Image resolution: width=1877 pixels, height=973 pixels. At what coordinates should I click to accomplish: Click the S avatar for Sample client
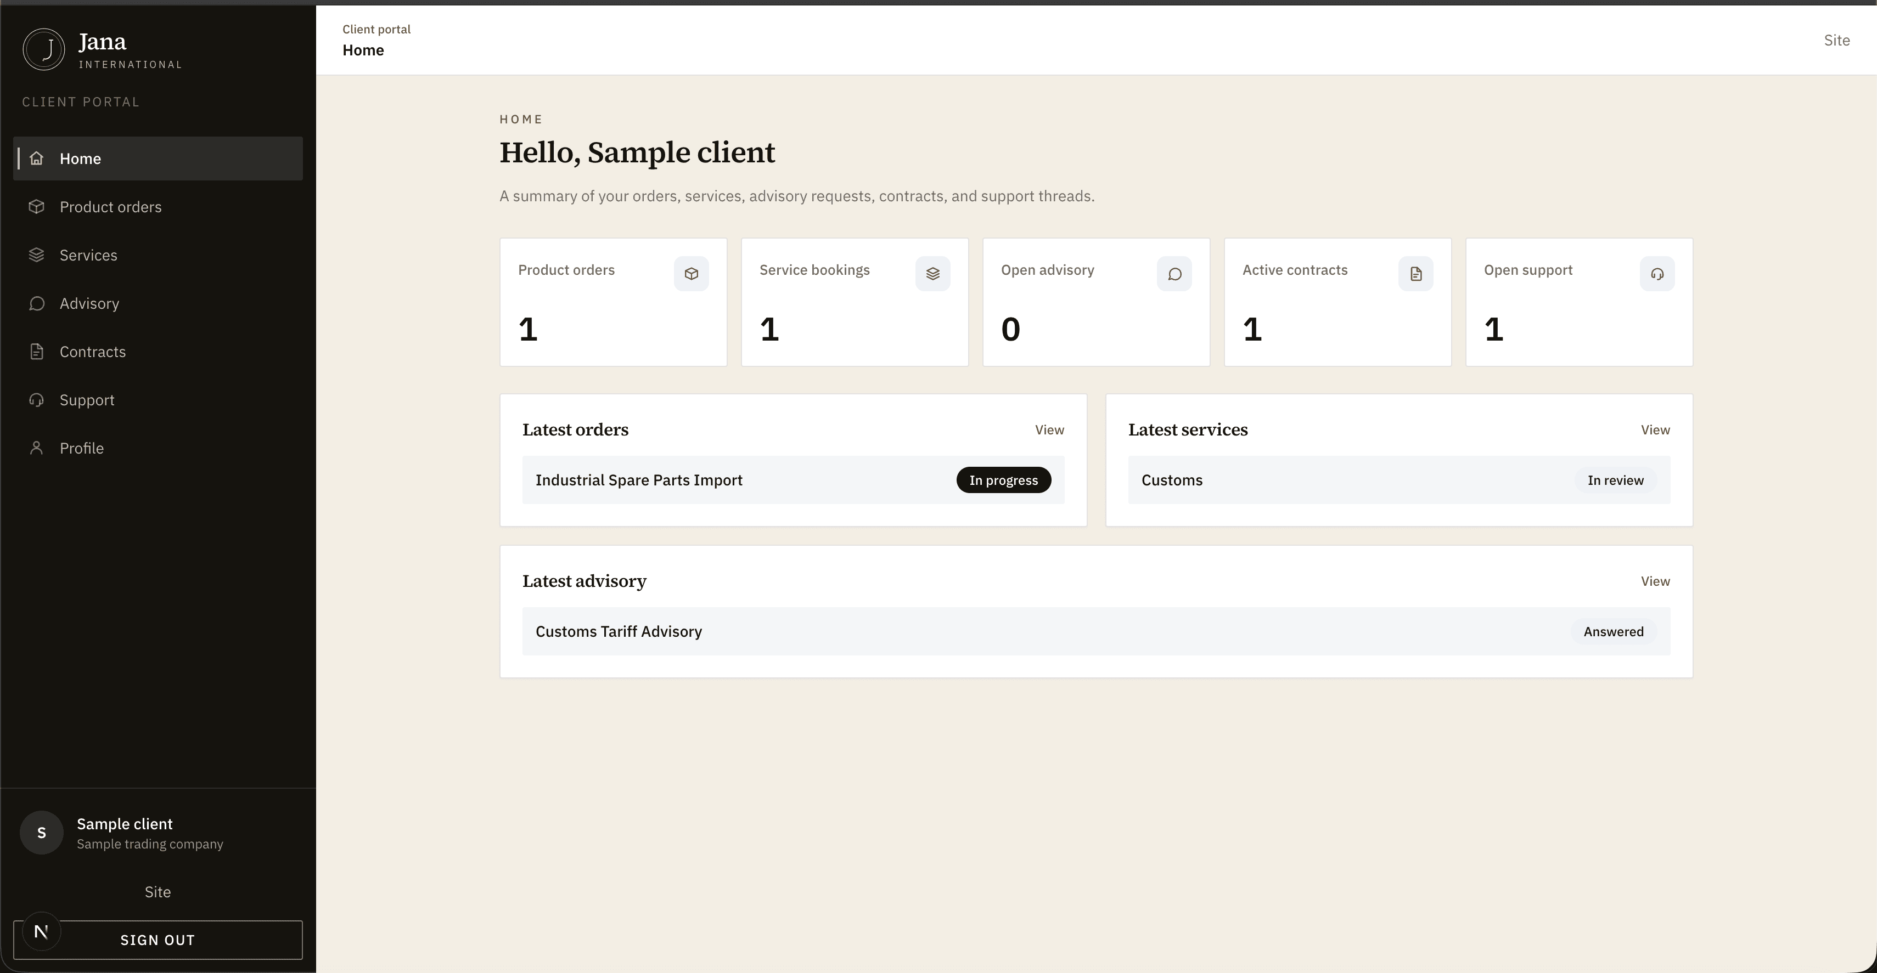[42, 833]
